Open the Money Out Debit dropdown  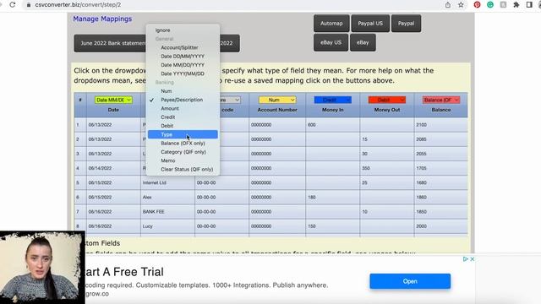pos(387,100)
